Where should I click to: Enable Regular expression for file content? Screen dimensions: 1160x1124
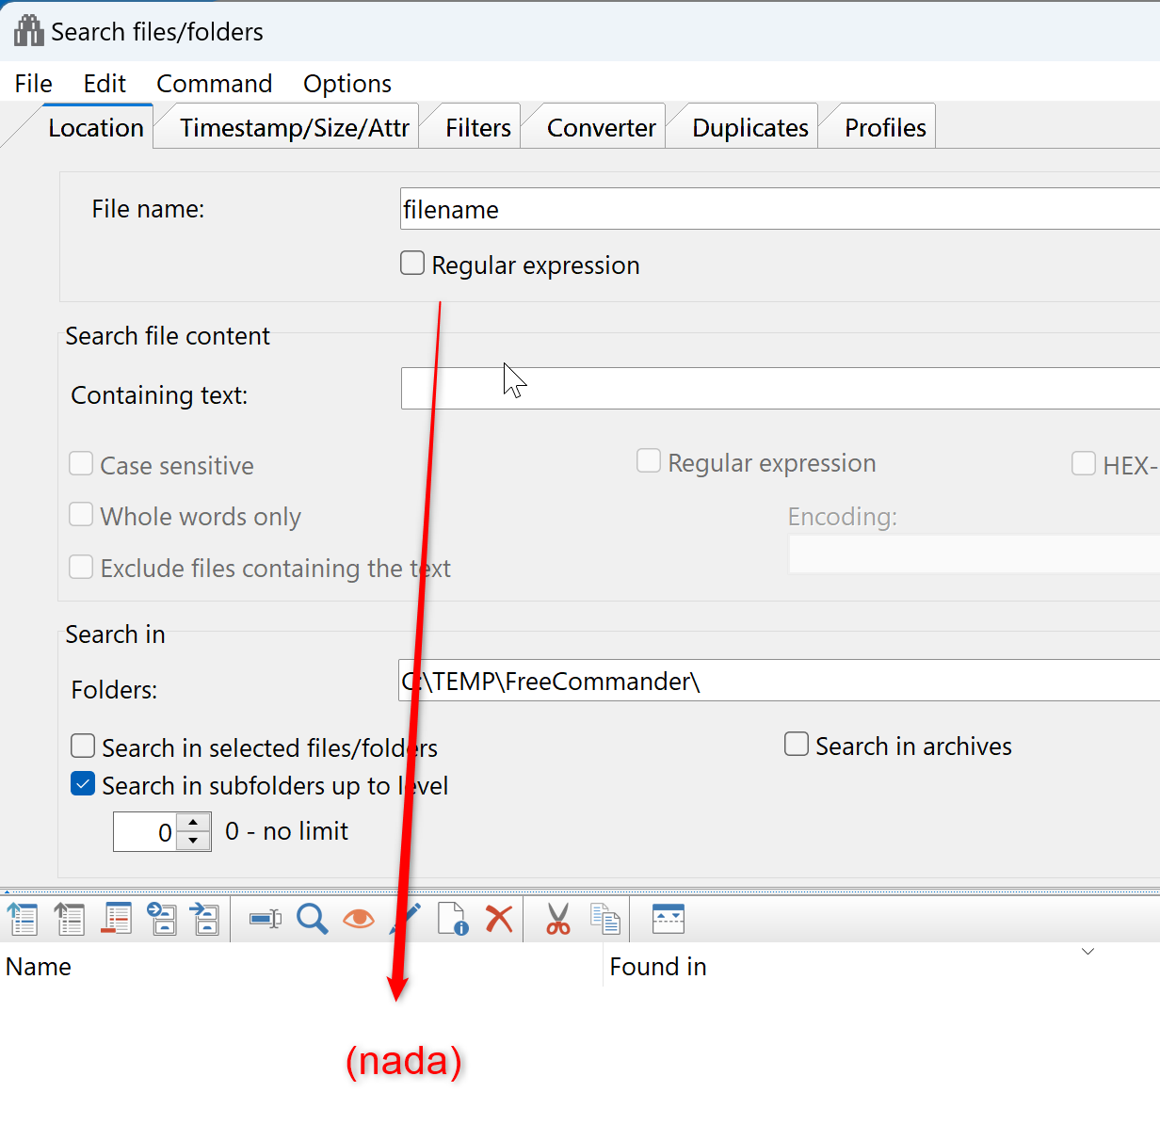(649, 460)
